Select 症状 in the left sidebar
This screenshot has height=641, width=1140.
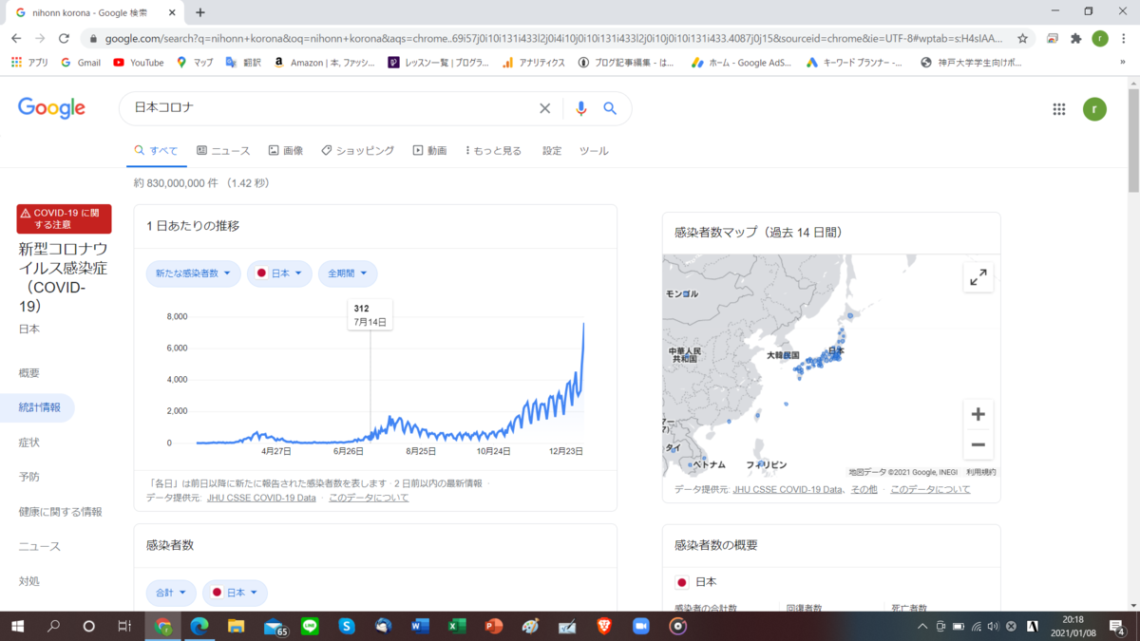point(29,443)
